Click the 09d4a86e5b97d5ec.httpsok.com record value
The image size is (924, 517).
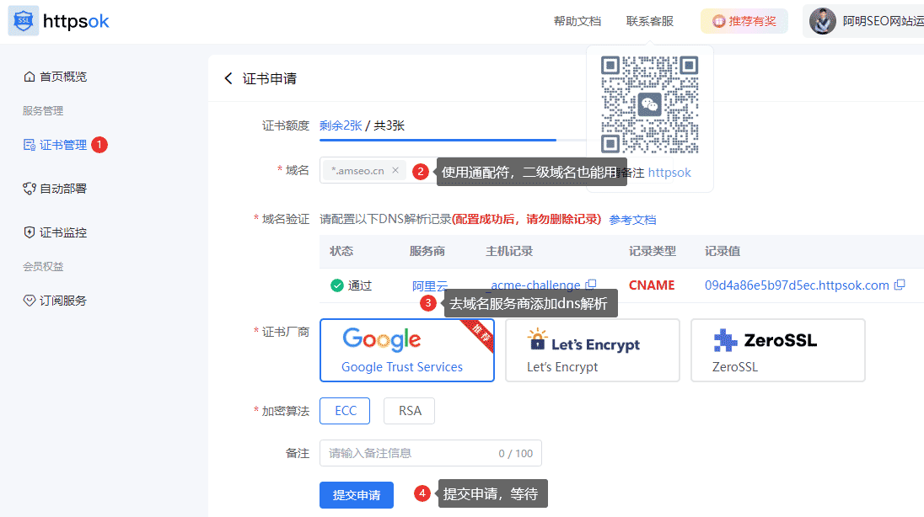tap(797, 285)
